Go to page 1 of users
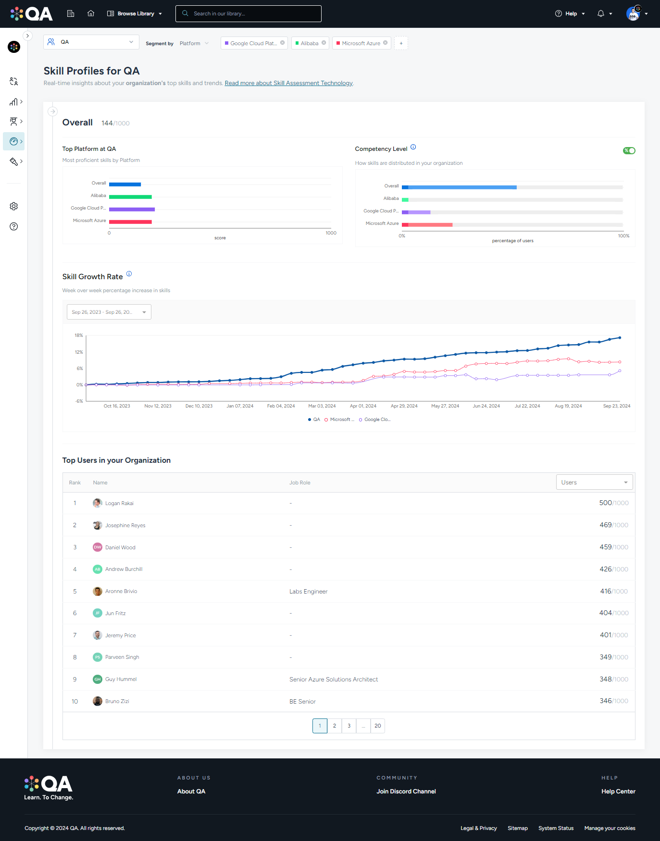Image resolution: width=660 pixels, height=841 pixels. [x=320, y=726]
